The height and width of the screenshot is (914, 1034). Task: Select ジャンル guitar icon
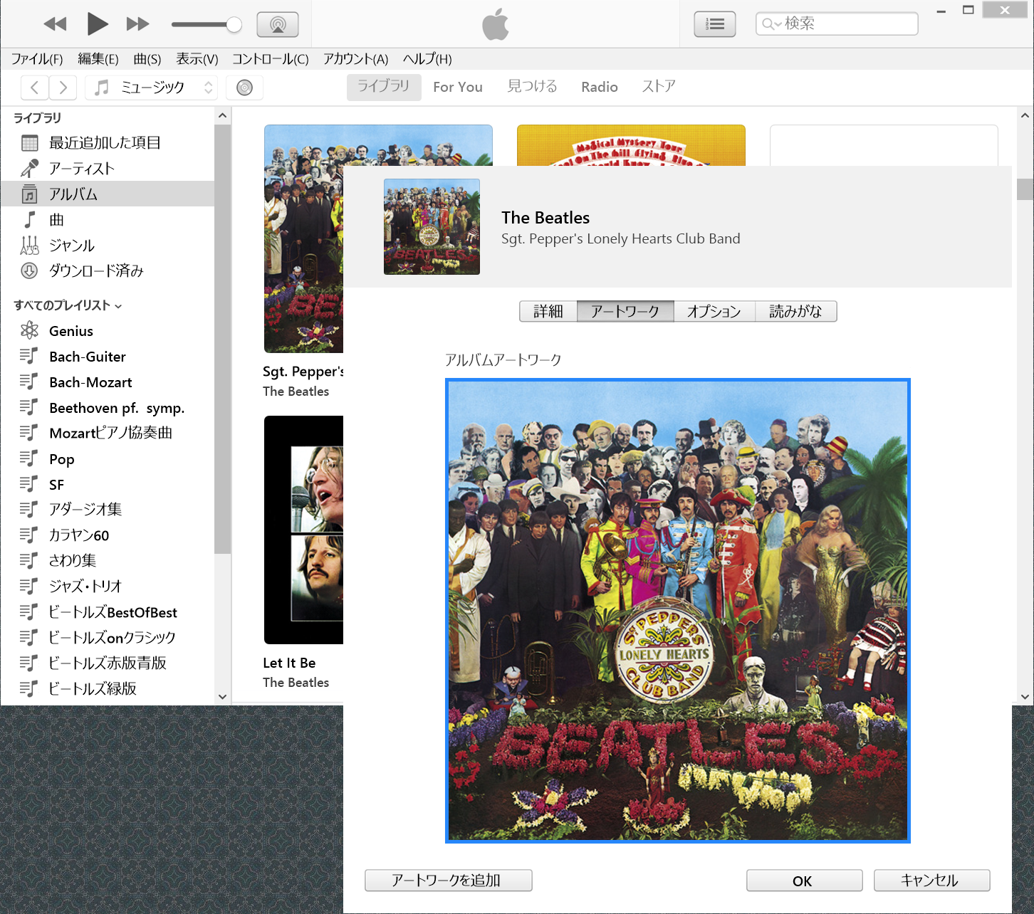[x=29, y=246]
